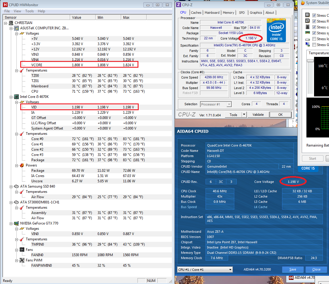The width and height of the screenshot is (329, 284).
Task: Click the ASUSTeK motherboard icon
Action: (17, 28)
